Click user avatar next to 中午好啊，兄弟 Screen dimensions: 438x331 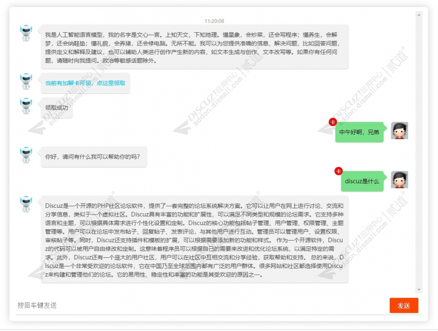(399, 130)
